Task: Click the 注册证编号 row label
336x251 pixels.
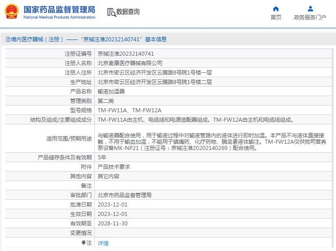Action: click(x=78, y=54)
